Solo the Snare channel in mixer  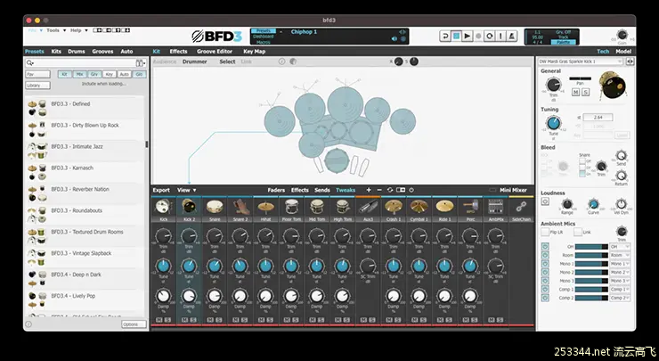point(219,320)
